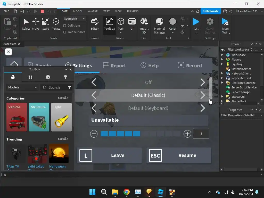Click the New file icon

tap(15, 11)
